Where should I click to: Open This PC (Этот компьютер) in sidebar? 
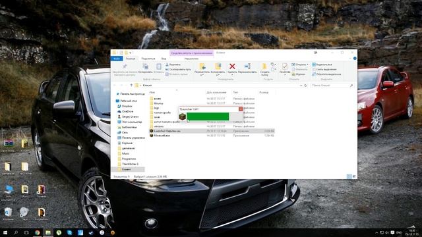pyautogui.click(x=130, y=122)
